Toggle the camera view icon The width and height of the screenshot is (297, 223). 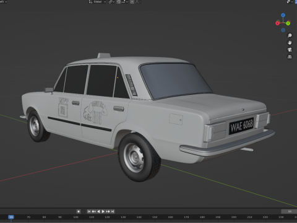pyautogui.click(x=290, y=50)
